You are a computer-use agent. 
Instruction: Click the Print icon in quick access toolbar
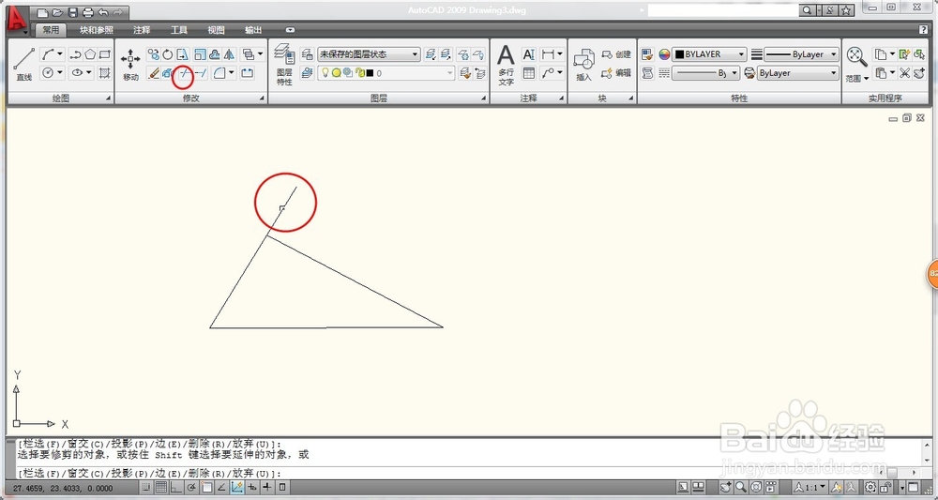tap(88, 12)
